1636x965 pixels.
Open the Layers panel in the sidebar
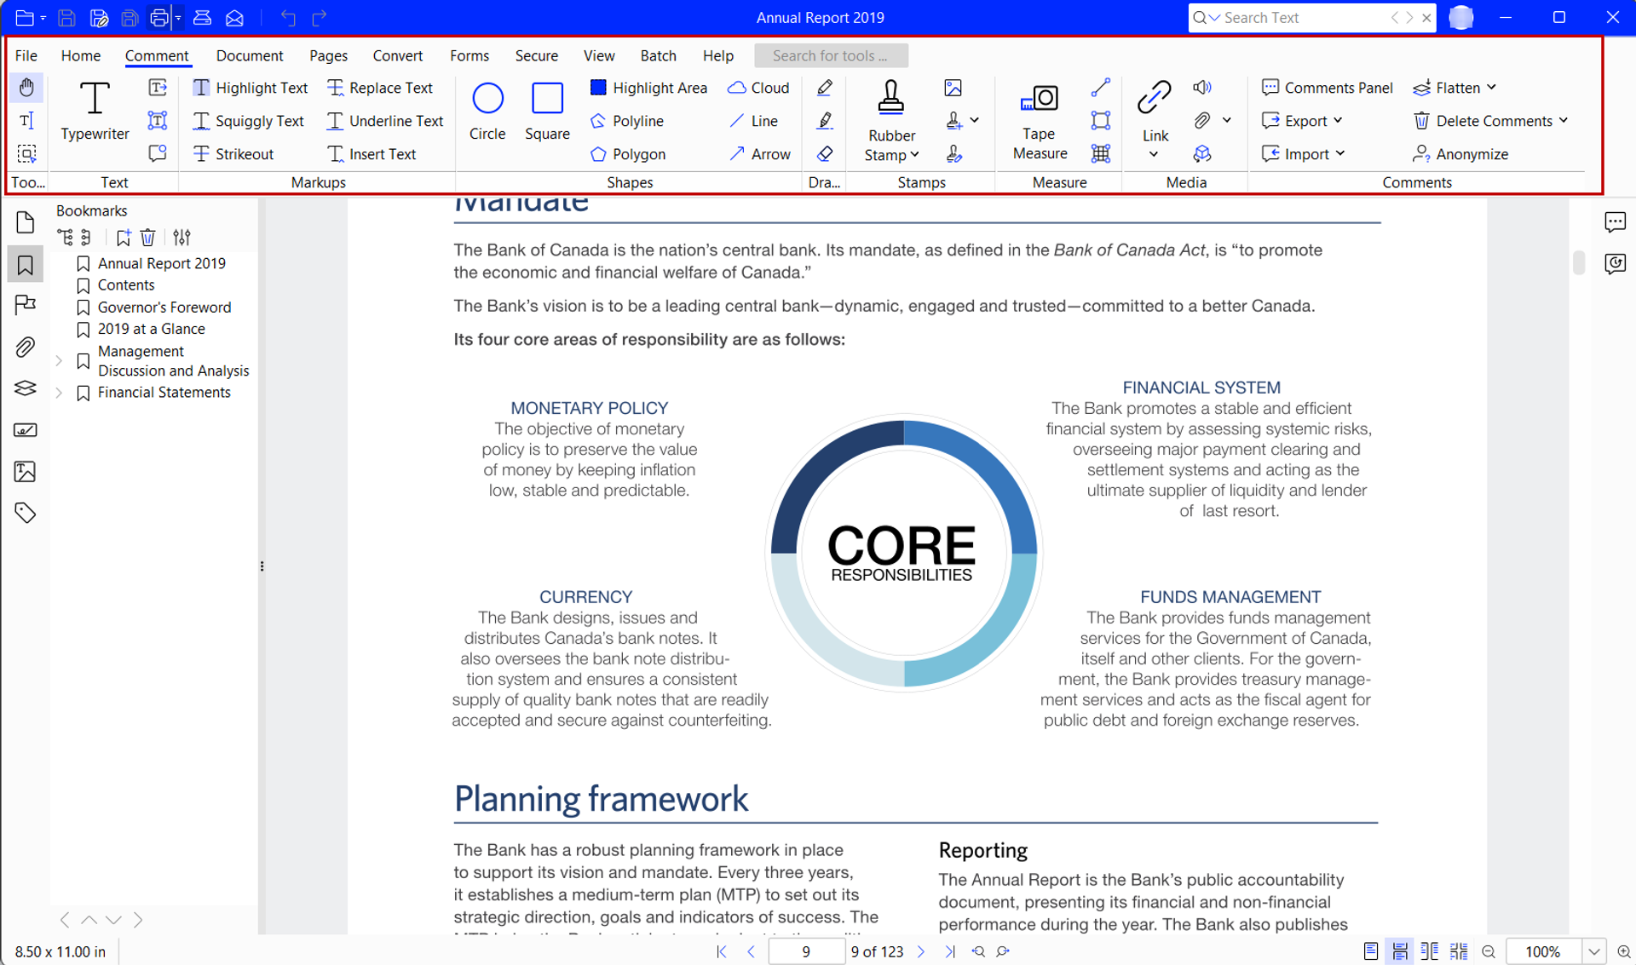click(26, 388)
